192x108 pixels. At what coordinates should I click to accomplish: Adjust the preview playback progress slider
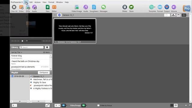click(34, 41)
